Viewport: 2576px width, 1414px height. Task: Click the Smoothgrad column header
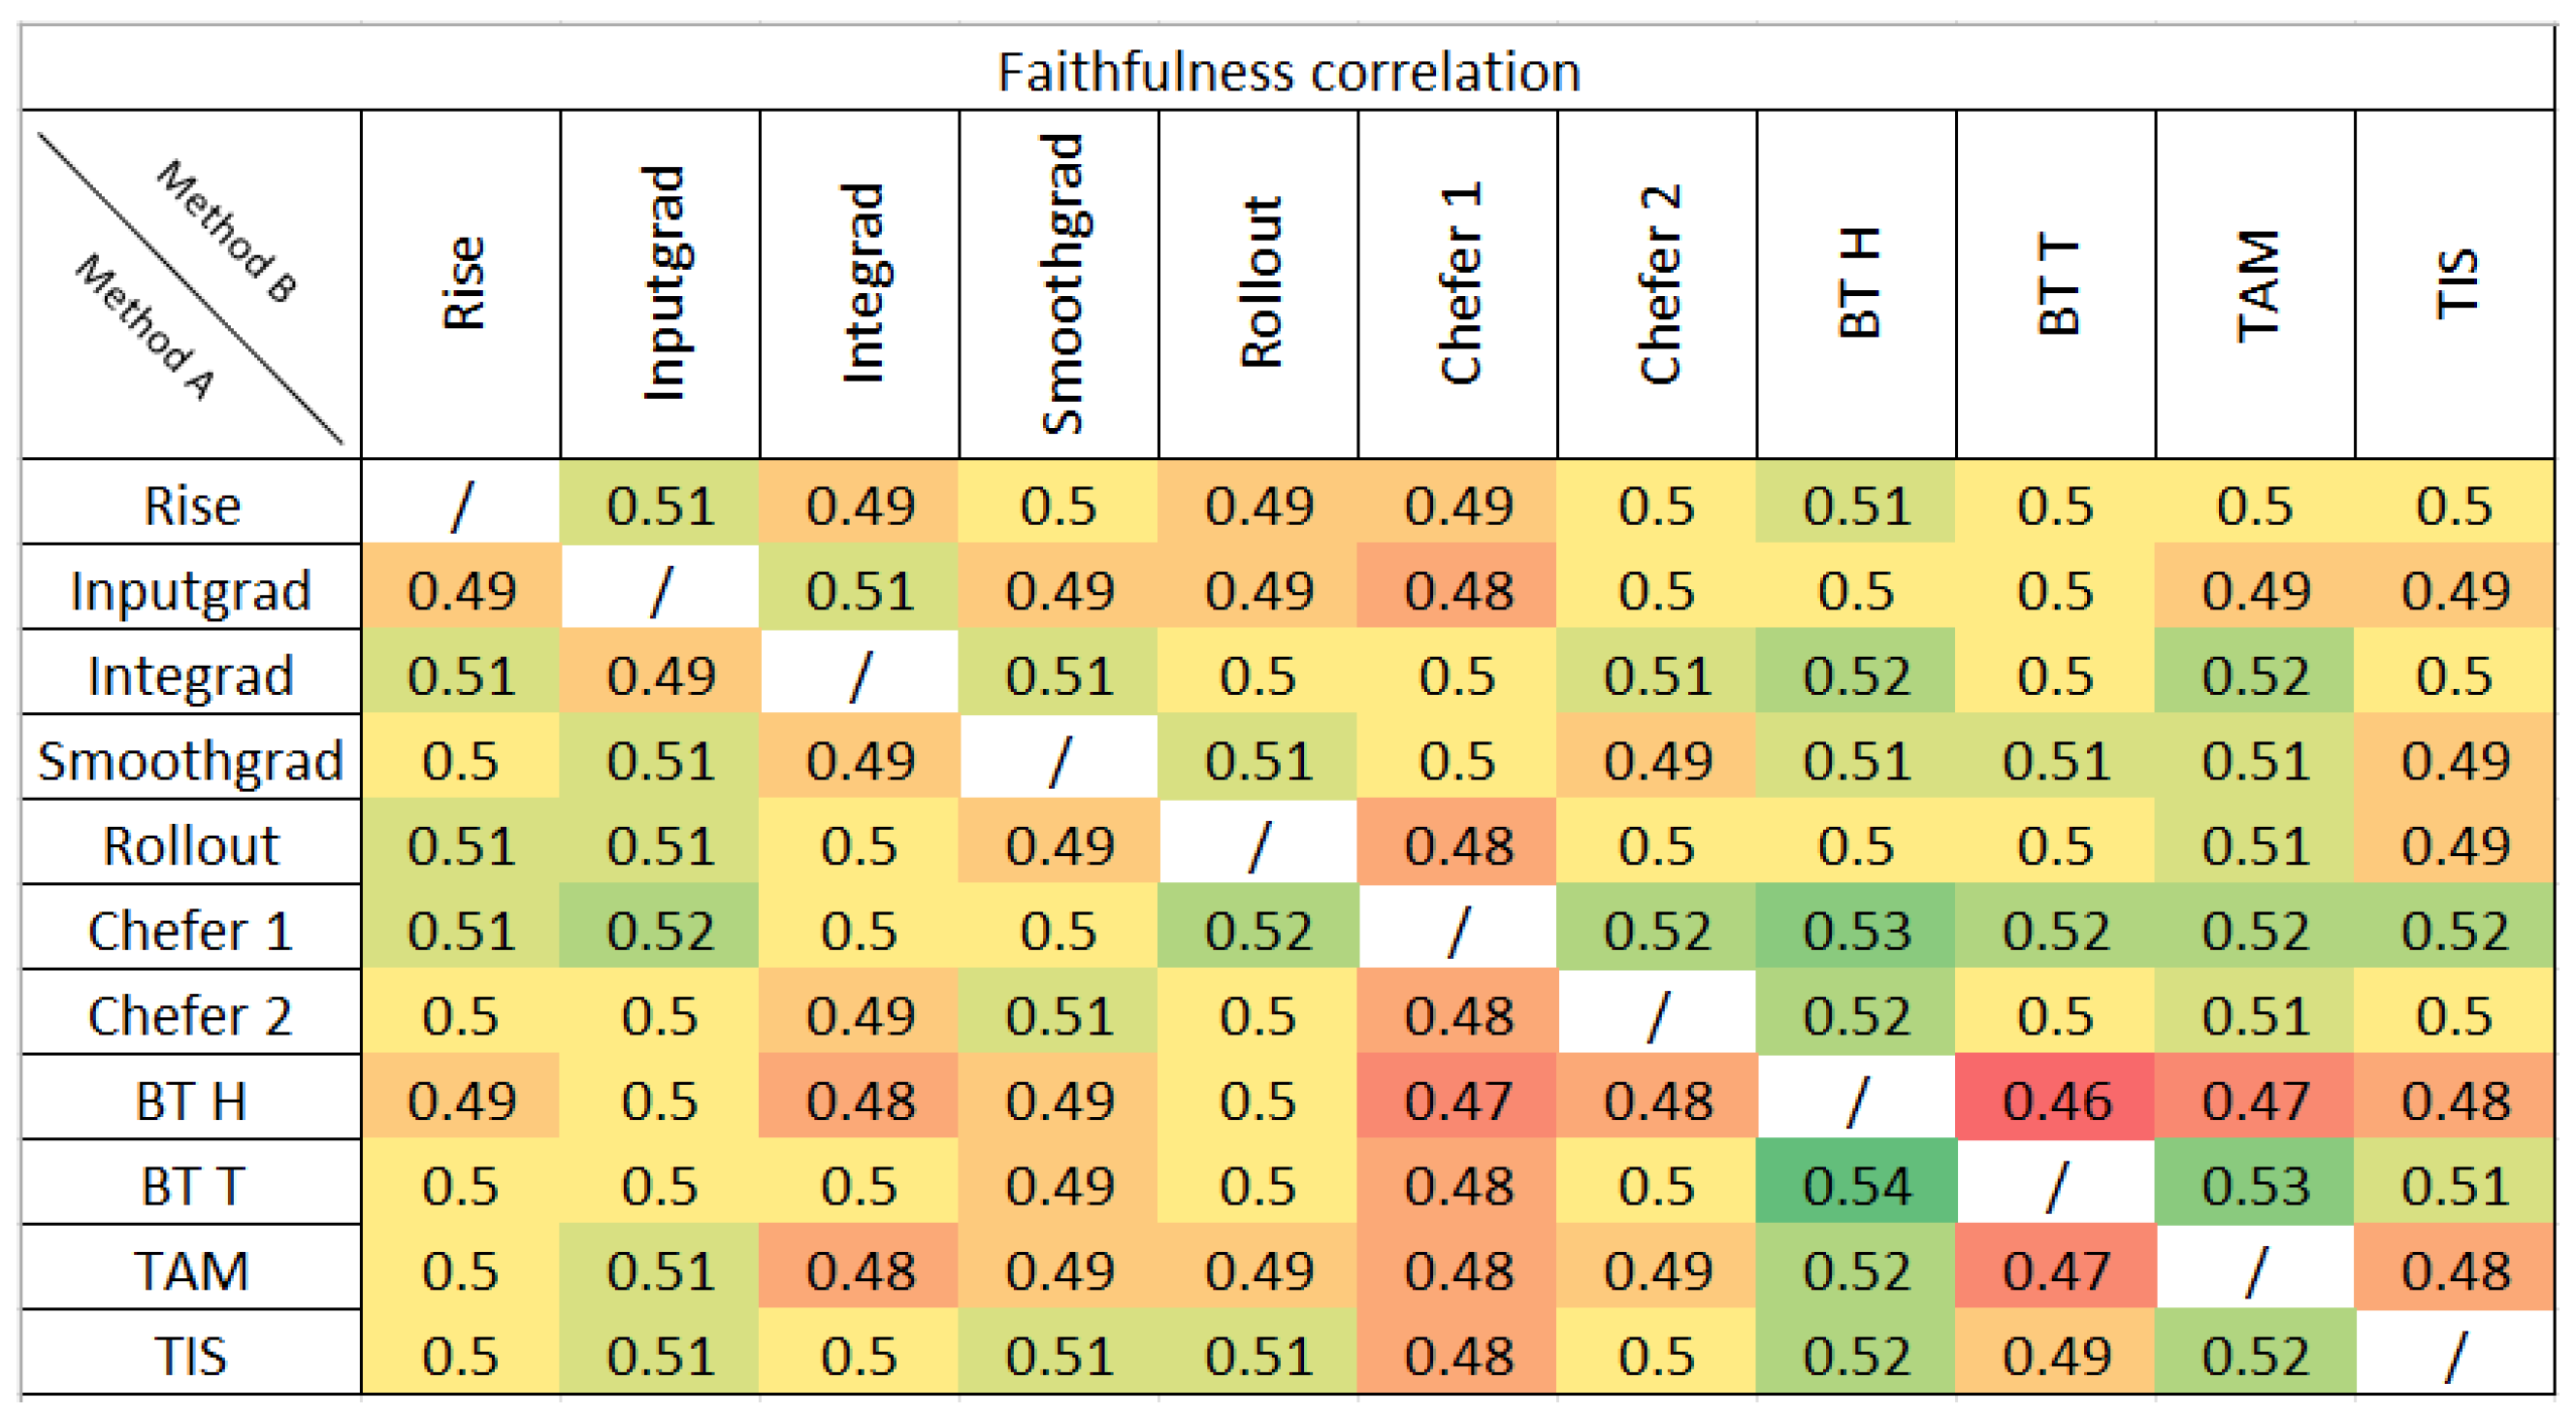point(1059,284)
